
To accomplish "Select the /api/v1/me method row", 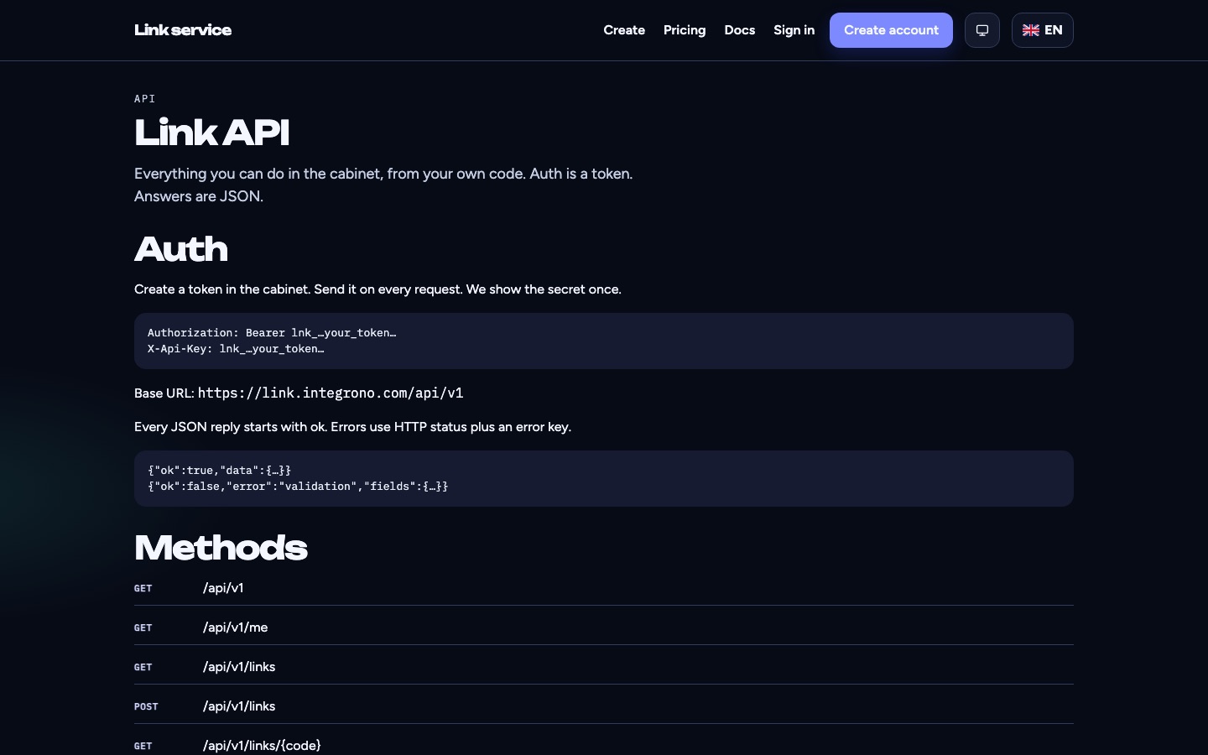I will click(604, 627).
